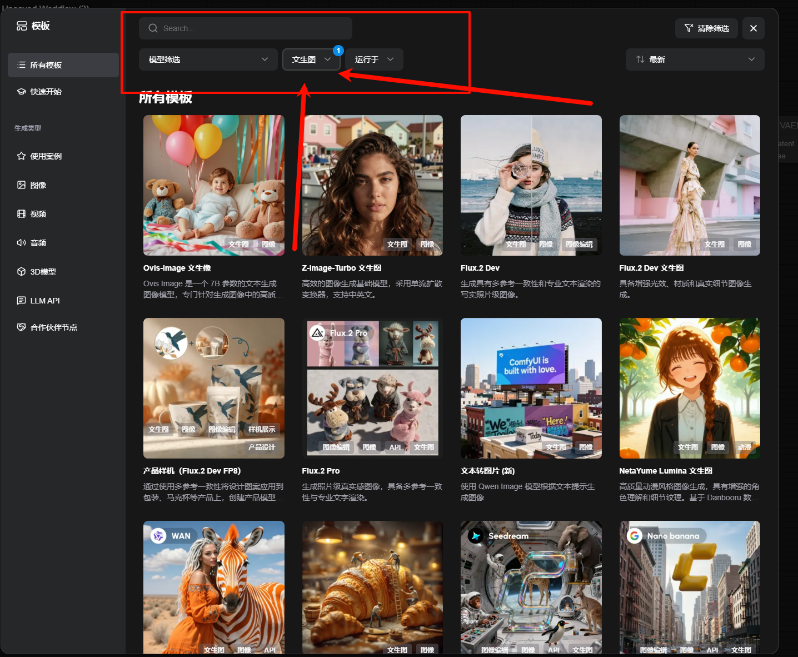The image size is (798, 657).
Task: Click the cube icon beside 3D模型
Action: click(21, 272)
